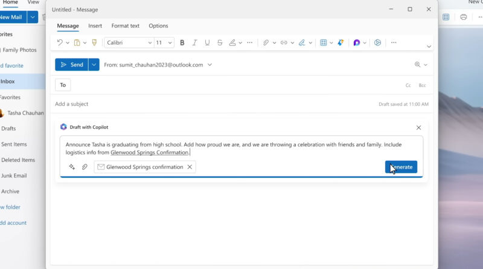The height and width of the screenshot is (269, 483).
Task: Open the Deleted Items folder
Action: click(x=18, y=160)
